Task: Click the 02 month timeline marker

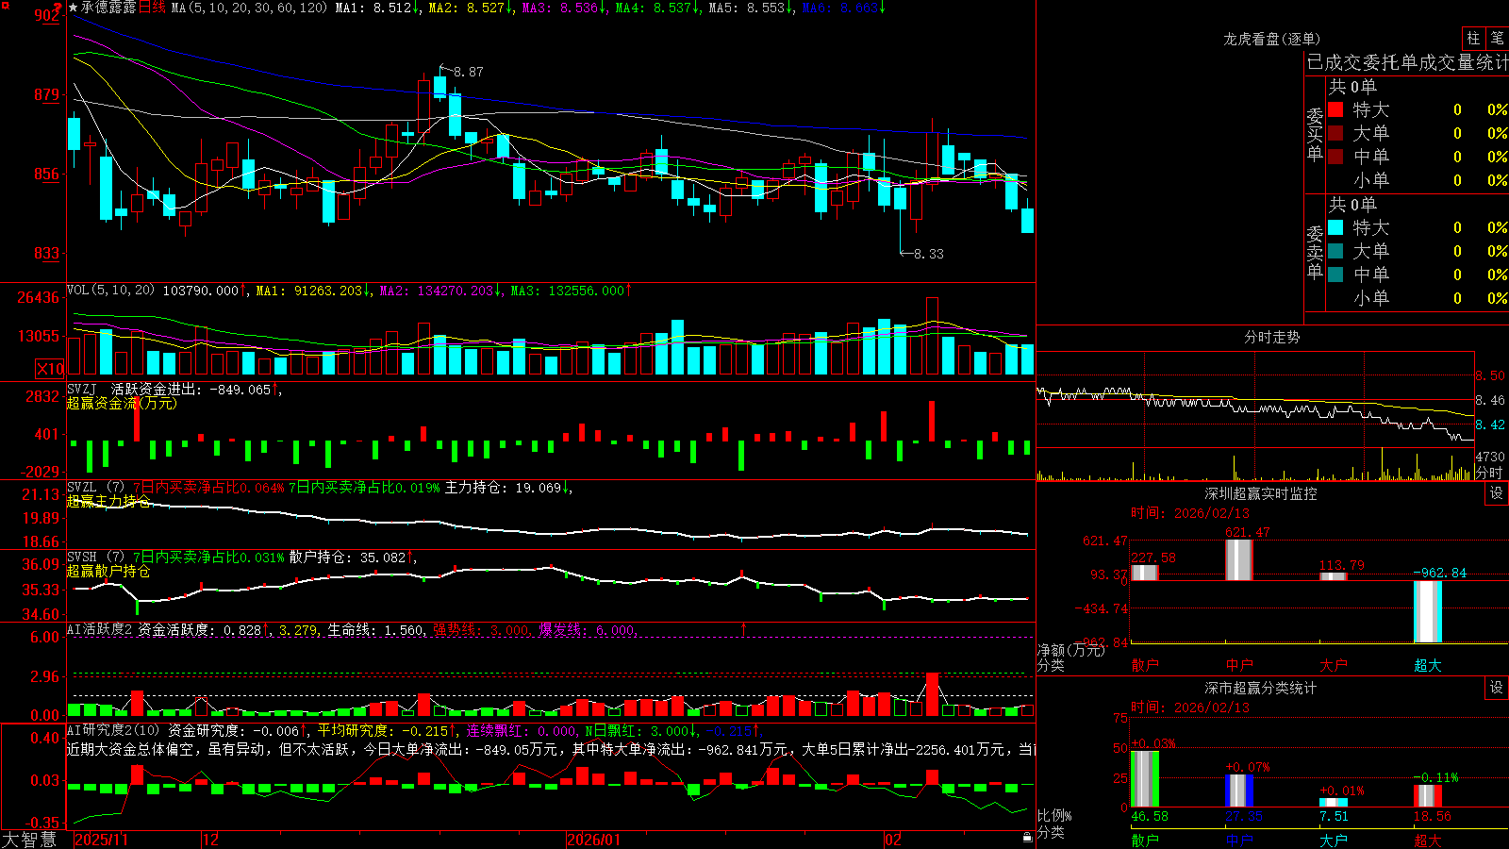Action: coord(893,840)
